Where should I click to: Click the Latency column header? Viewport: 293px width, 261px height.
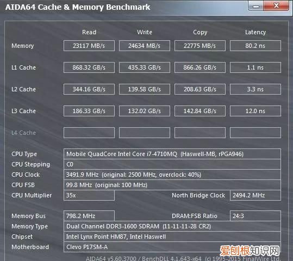(255, 32)
